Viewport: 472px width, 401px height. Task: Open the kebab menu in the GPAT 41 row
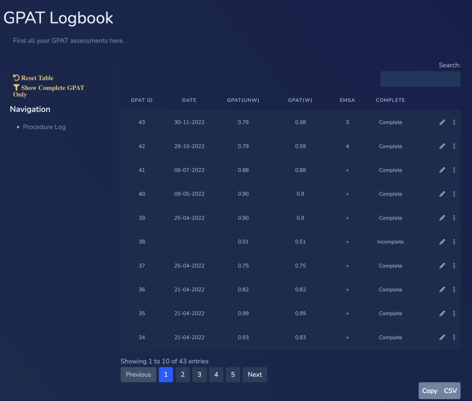pos(454,170)
